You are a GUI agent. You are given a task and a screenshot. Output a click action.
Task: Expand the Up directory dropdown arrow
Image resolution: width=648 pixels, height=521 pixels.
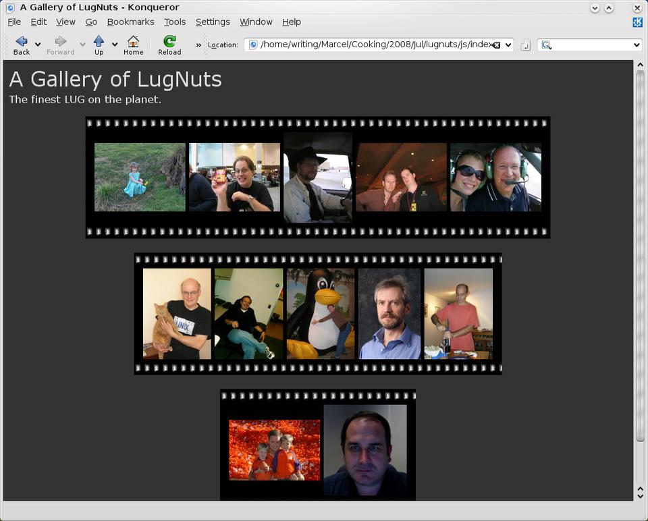click(x=115, y=45)
